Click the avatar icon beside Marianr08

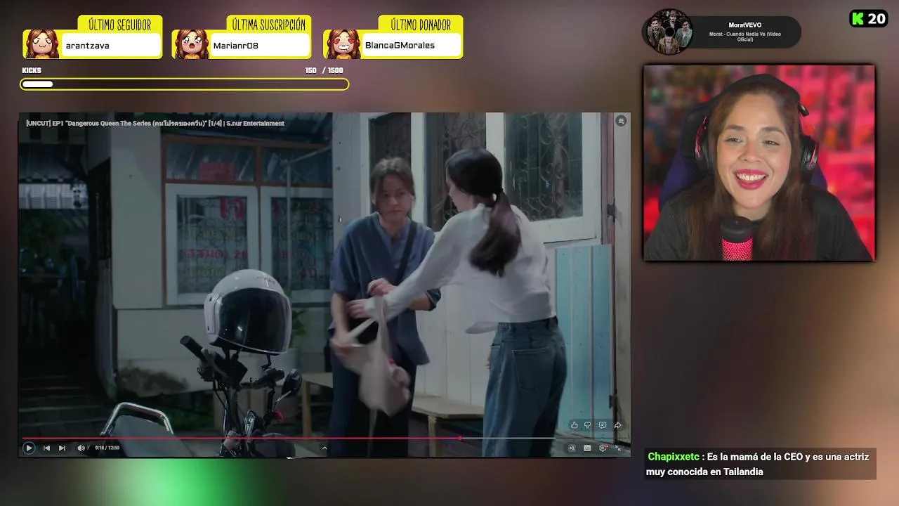191,44
